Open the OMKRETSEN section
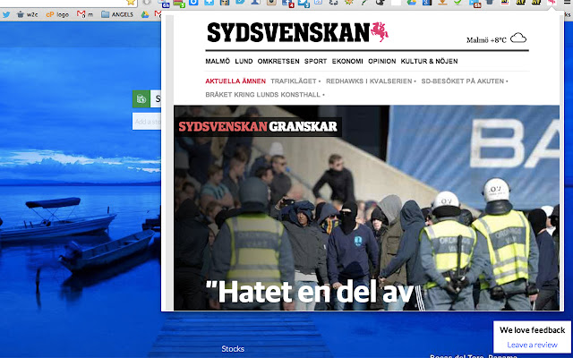The image size is (573, 358). [278, 62]
